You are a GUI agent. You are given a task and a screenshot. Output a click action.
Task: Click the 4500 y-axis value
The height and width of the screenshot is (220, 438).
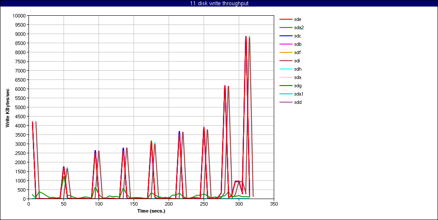(21, 117)
